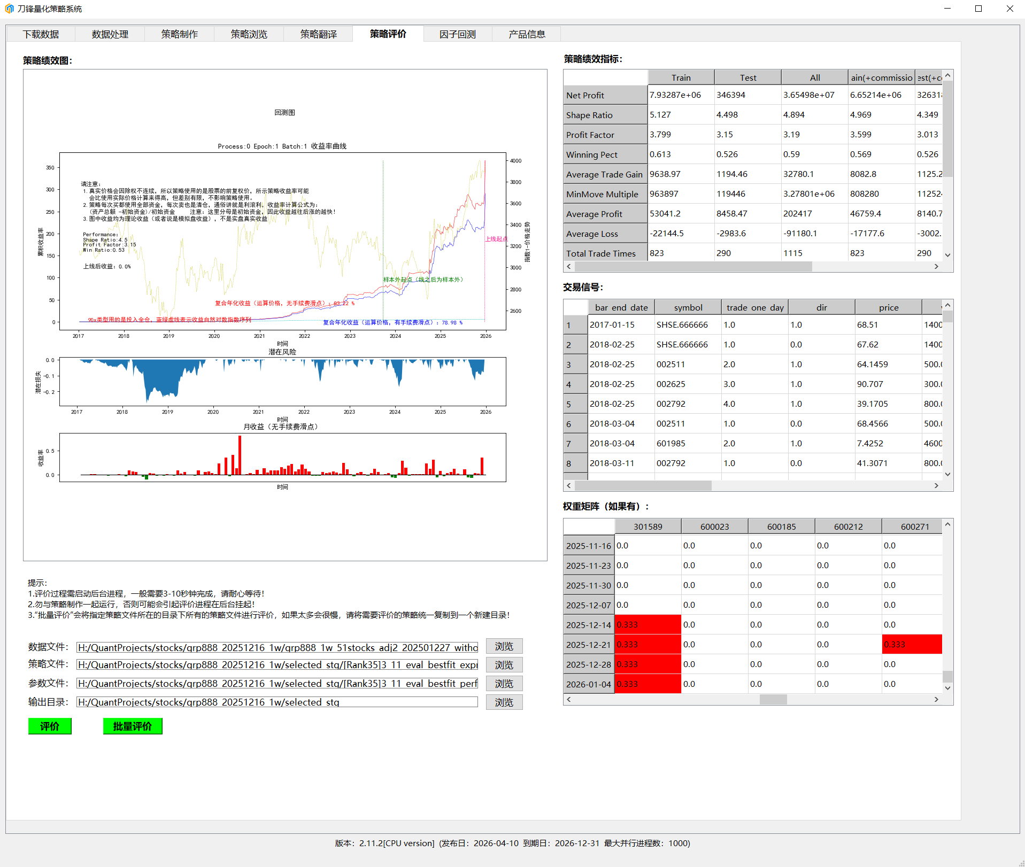Click left arrow of weight matrix horizontal scrollbar
The width and height of the screenshot is (1025, 867).
click(x=569, y=699)
